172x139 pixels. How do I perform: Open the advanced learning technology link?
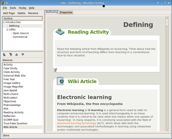77,123
